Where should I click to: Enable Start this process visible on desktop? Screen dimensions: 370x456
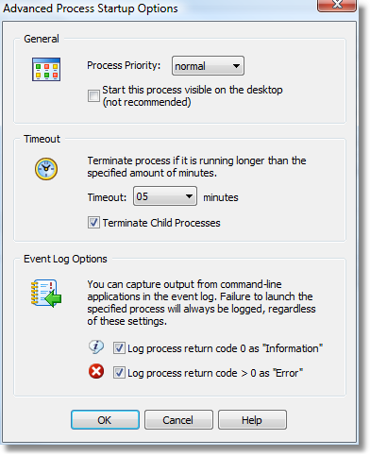coord(93,95)
